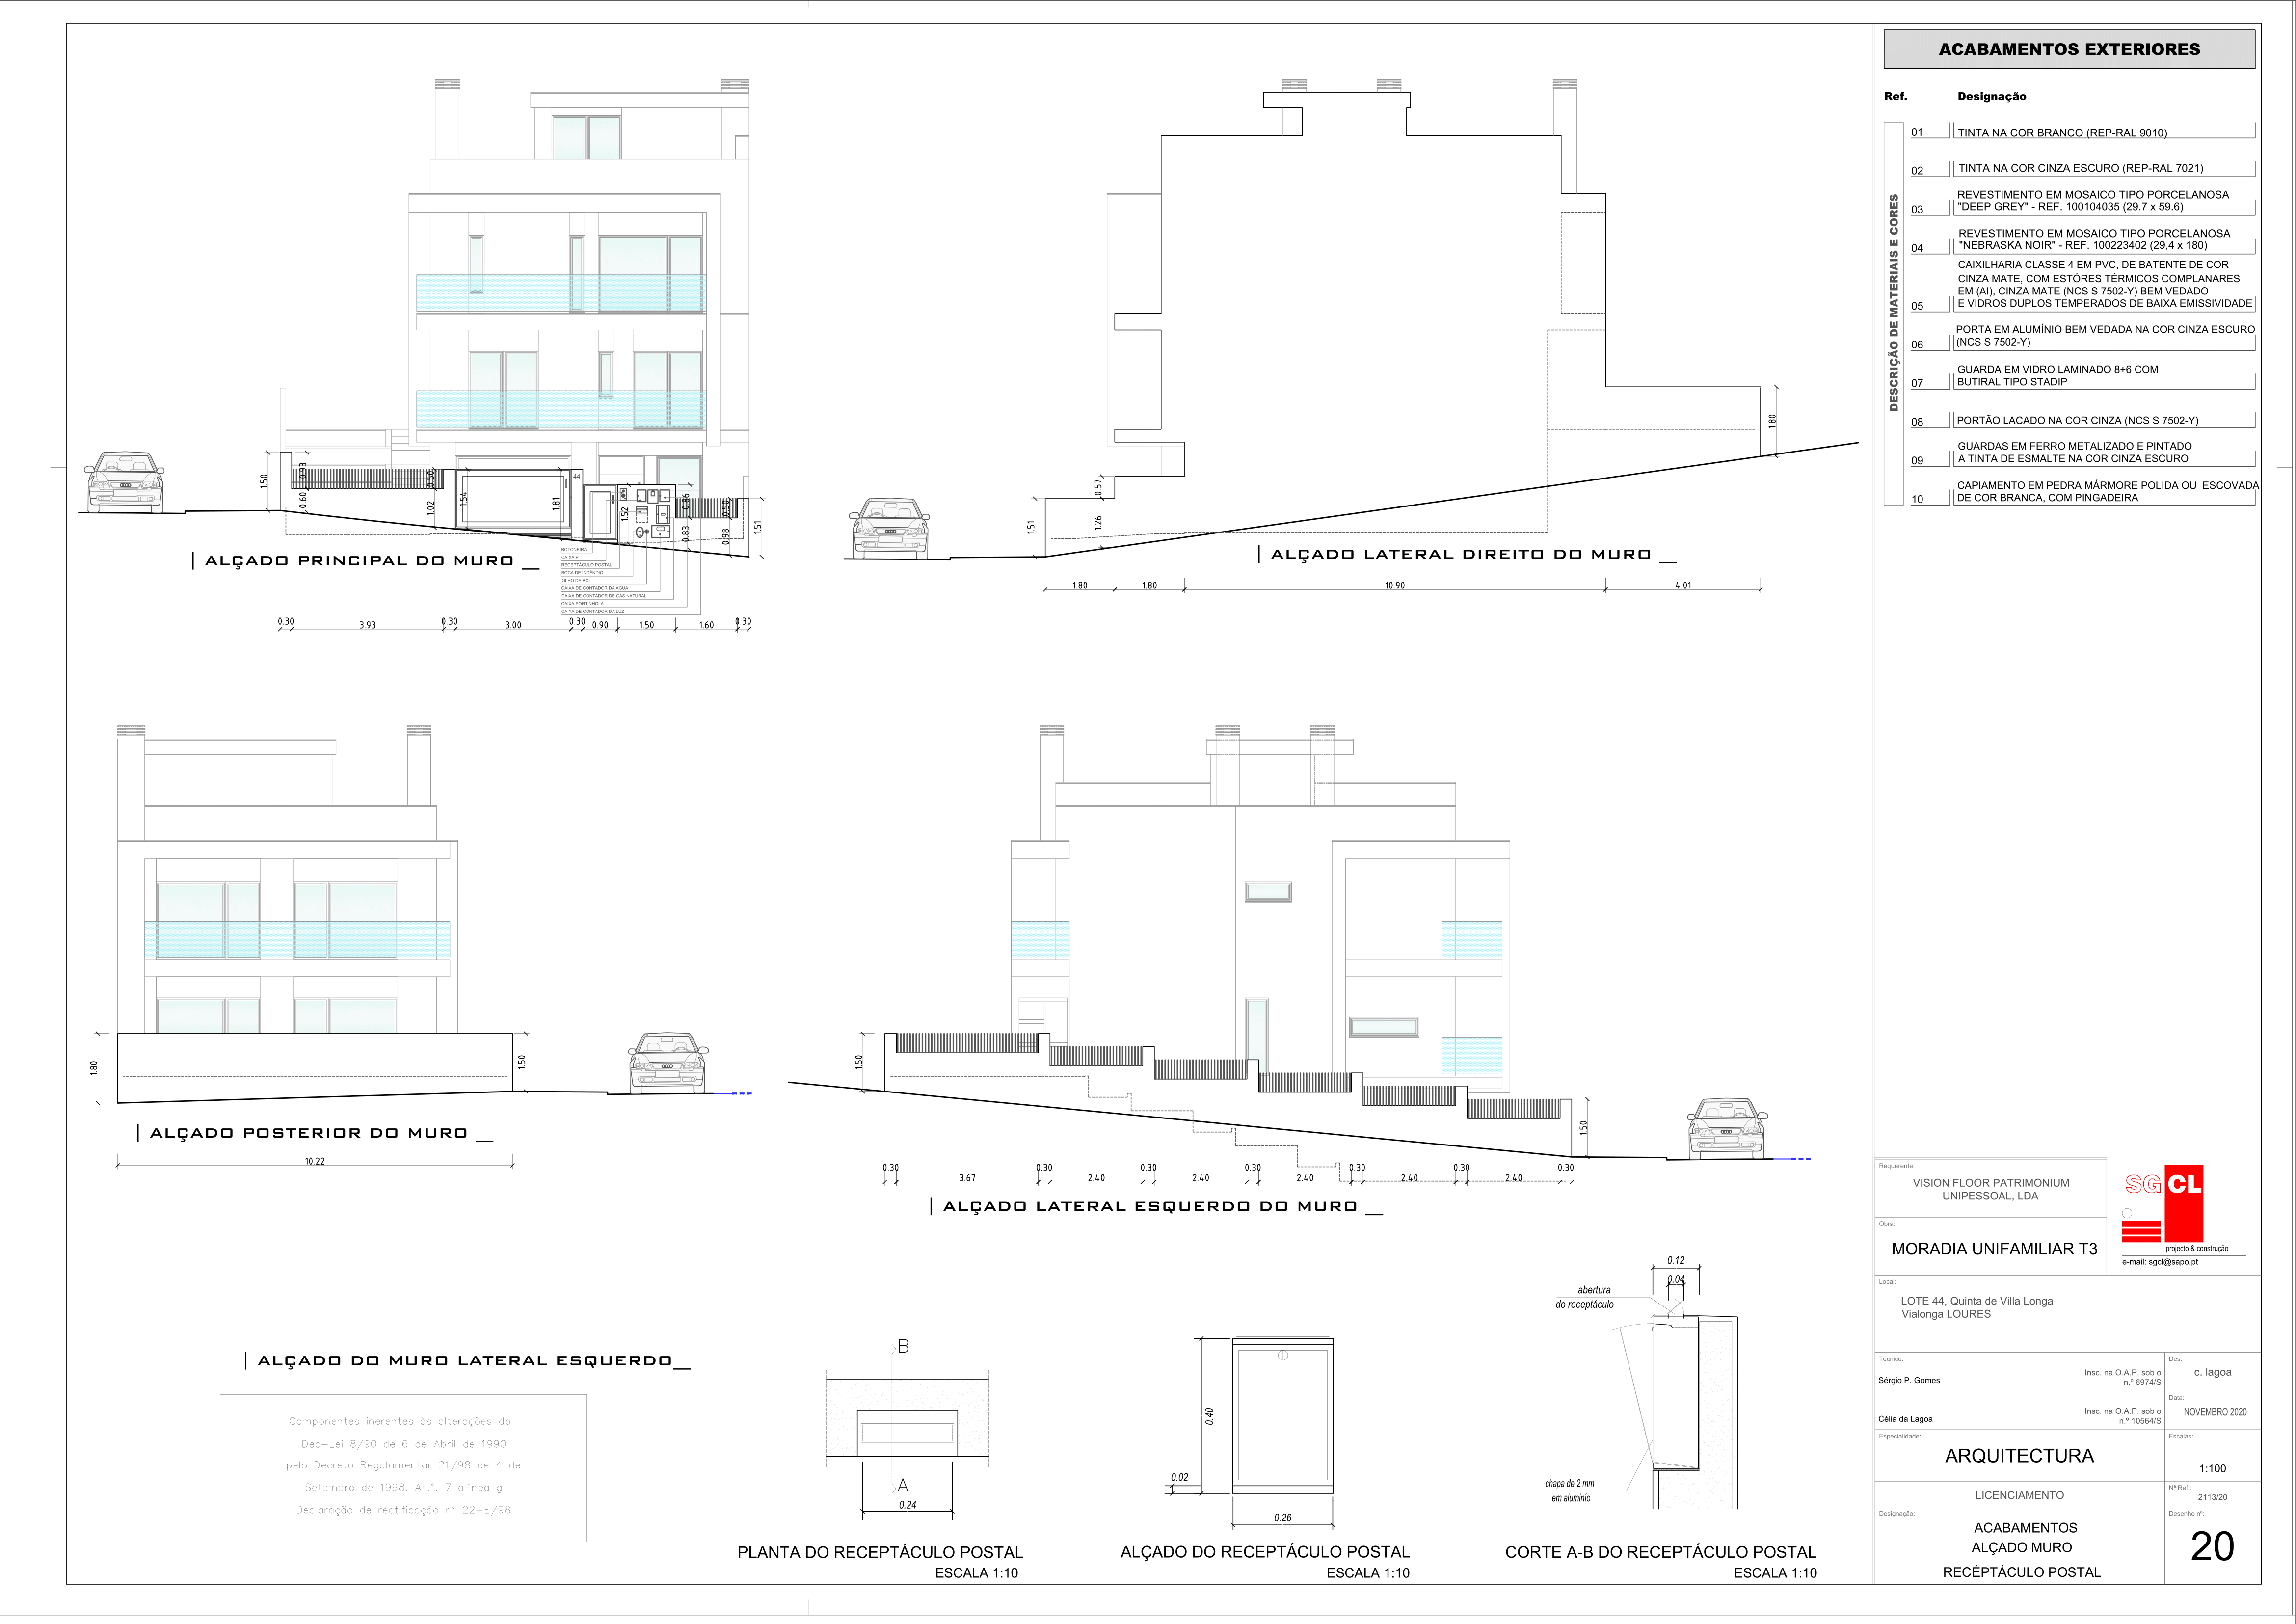Screen dimensions: 2296x1624
Task: Click the car in Alçado Lateral Direito
Action: pyautogui.click(x=889, y=527)
